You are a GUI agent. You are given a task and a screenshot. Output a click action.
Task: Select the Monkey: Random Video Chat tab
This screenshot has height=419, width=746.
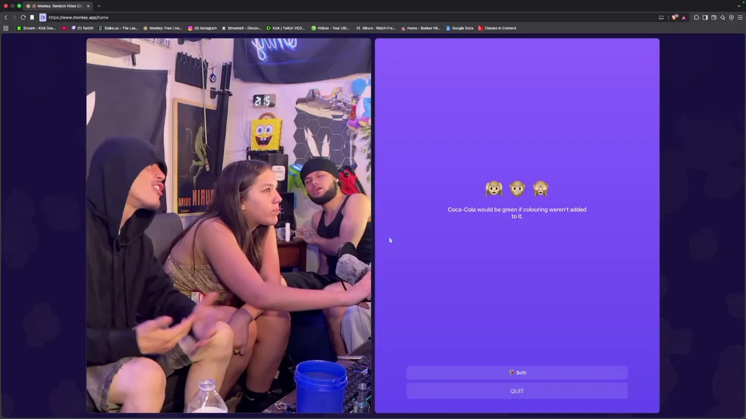(58, 6)
